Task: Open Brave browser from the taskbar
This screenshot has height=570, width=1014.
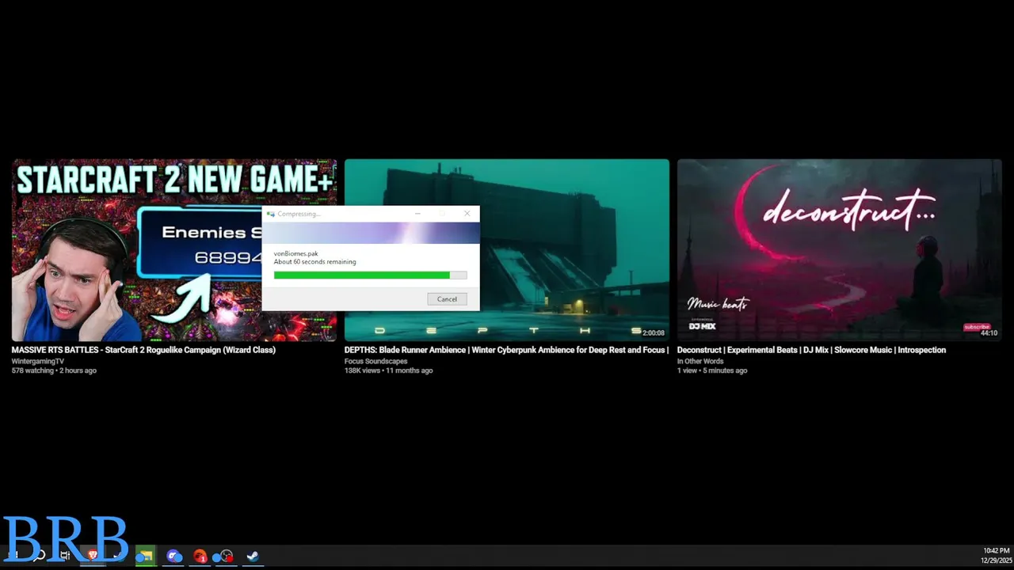Action: pyautogui.click(x=93, y=556)
